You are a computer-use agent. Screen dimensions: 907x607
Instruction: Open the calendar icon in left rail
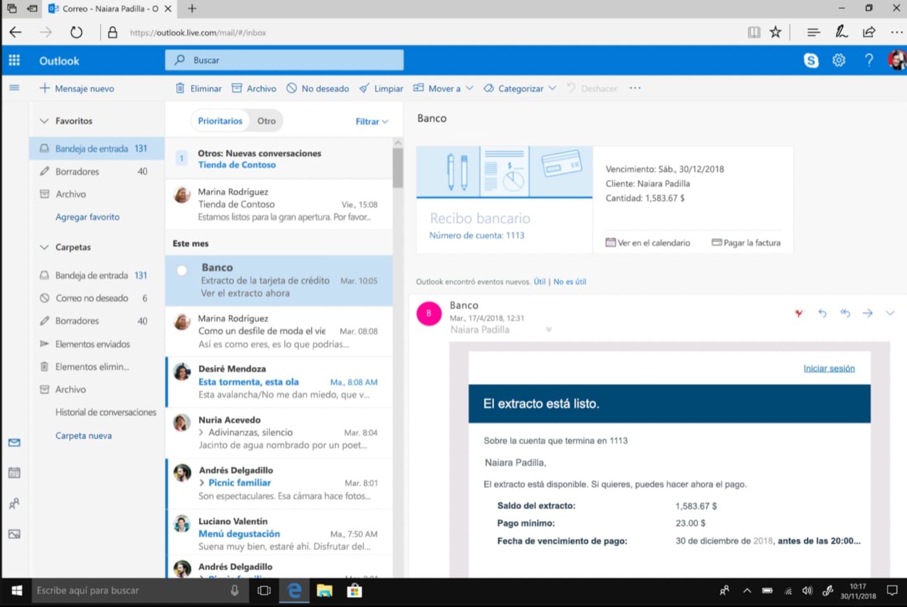pyautogui.click(x=14, y=473)
